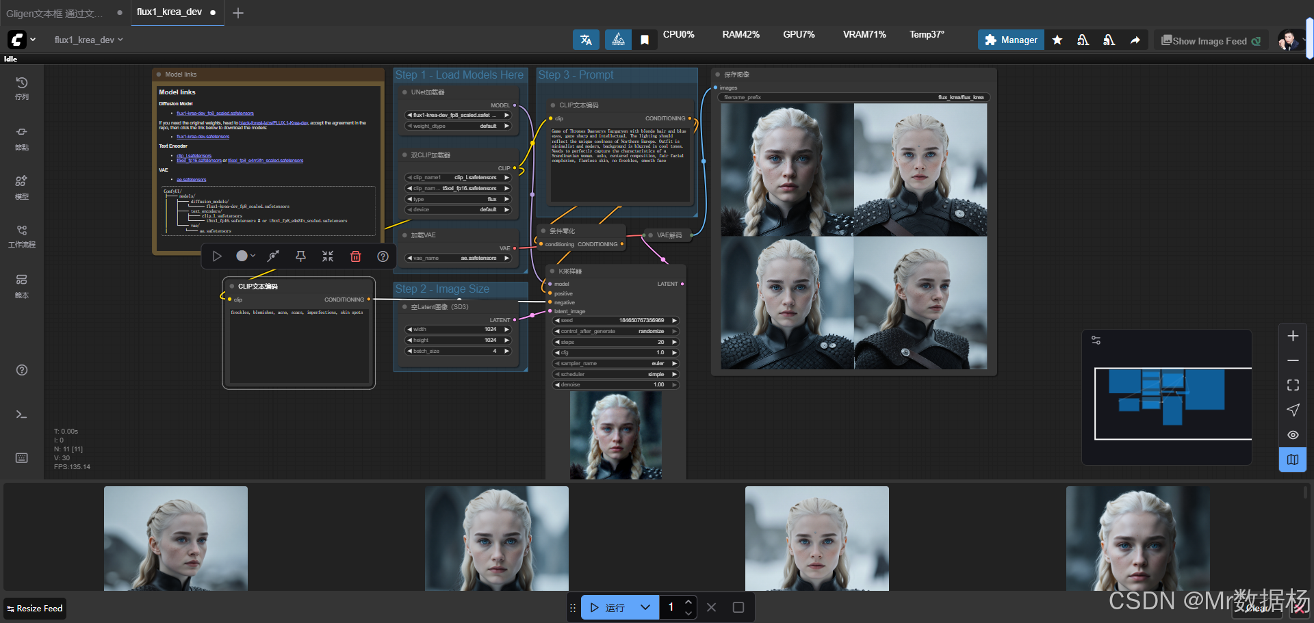Collapse the UNet加載器 node via its dot
The width and height of the screenshot is (1314, 623).
[x=405, y=92]
